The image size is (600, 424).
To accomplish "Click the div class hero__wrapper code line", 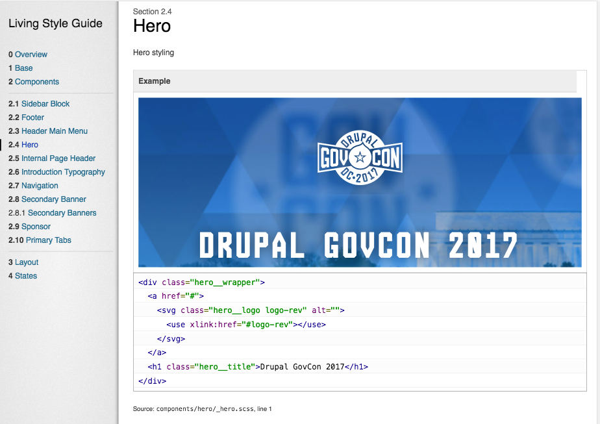I will [x=202, y=282].
